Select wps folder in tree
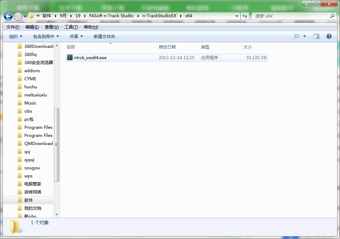Viewport: 340px width, 239px height. (x=25, y=176)
